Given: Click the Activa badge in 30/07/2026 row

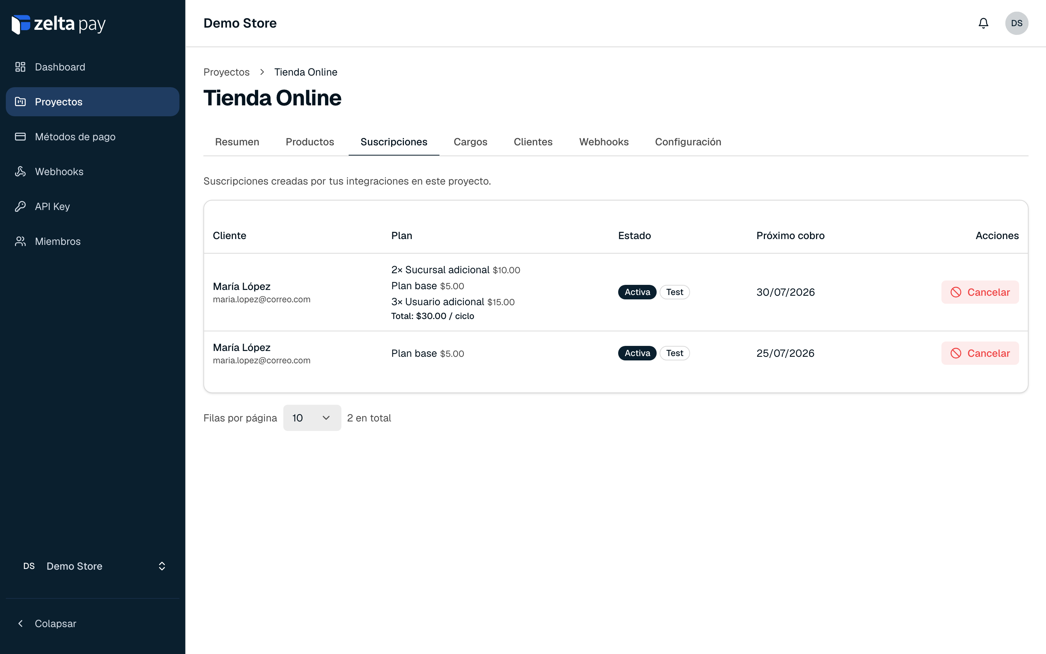Looking at the screenshot, I should [x=637, y=292].
